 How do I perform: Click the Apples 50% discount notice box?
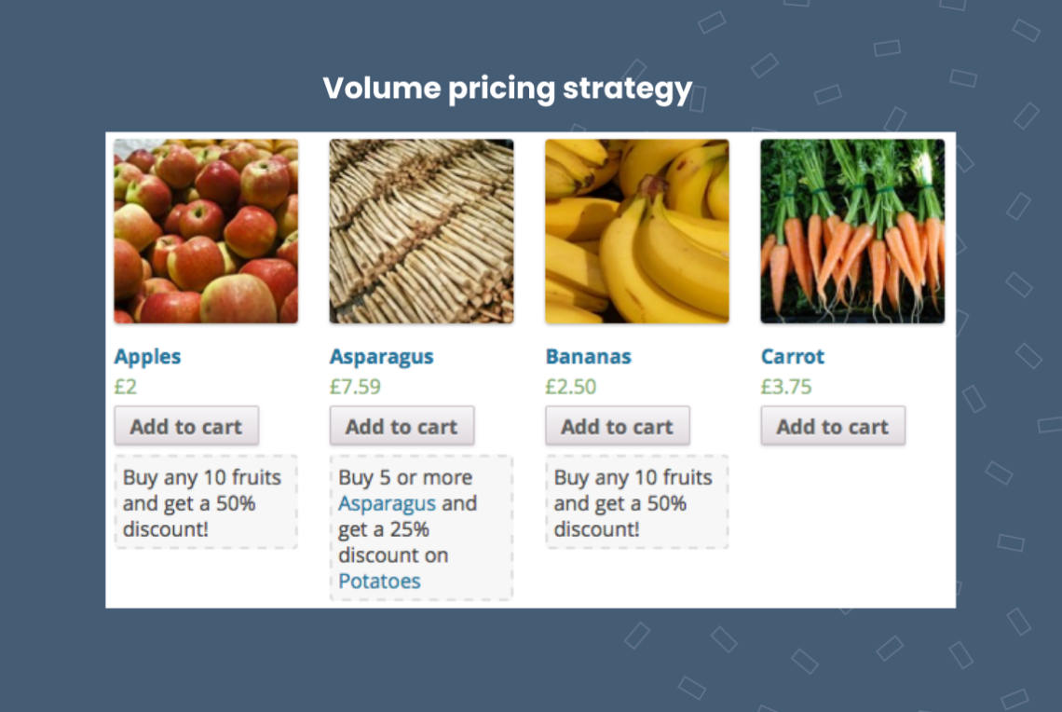point(205,503)
